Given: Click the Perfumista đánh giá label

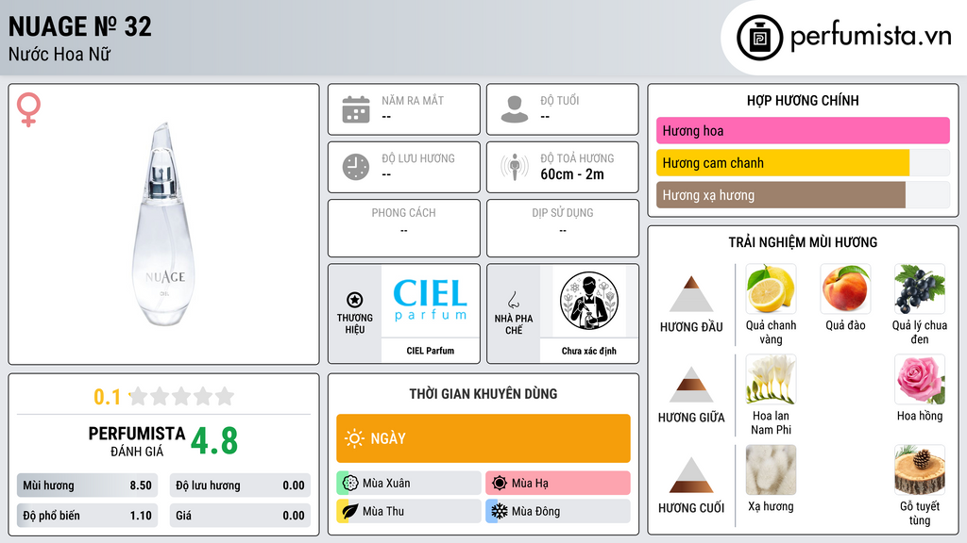Looking at the screenshot, I should point(136,441).
